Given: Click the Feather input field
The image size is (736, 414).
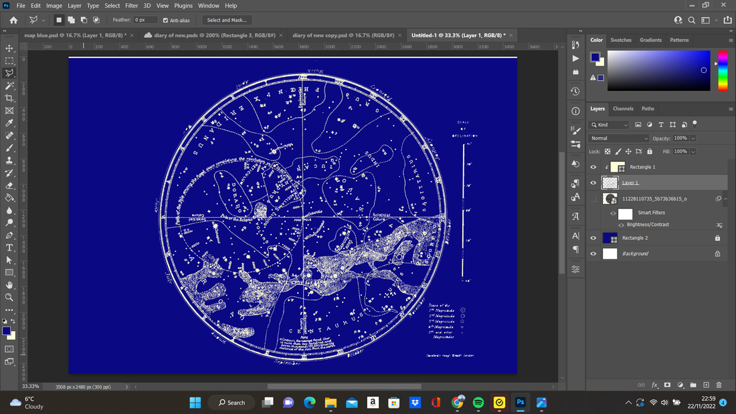Looking at the screenshot, I should pyautogui.click(x=145, y=20).
